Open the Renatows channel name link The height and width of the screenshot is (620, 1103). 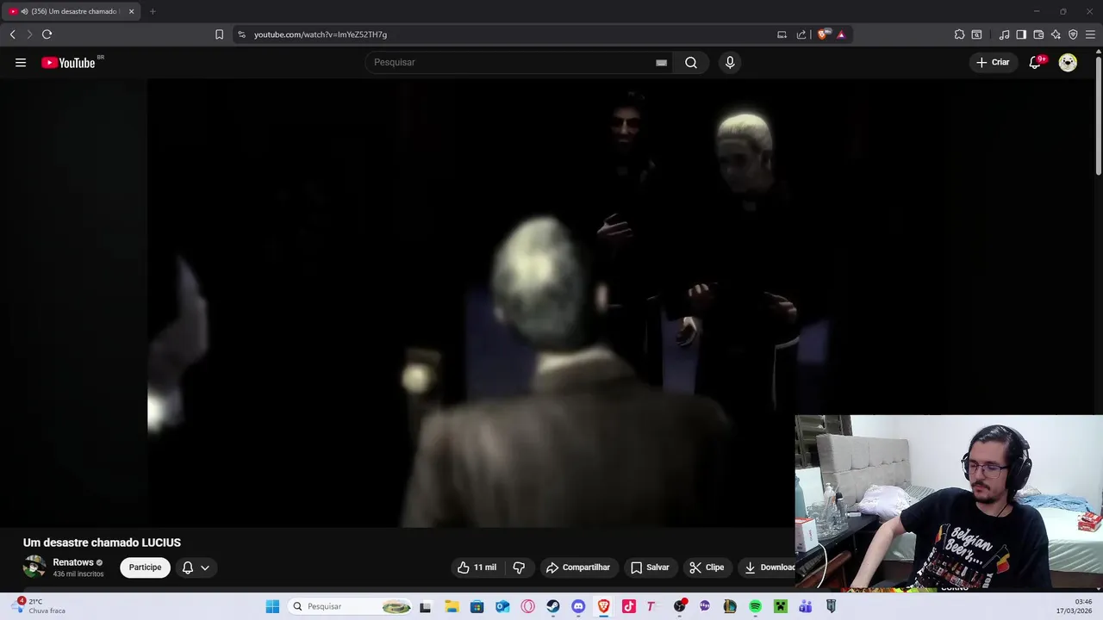pyautogui.click(x=73, y=562)
